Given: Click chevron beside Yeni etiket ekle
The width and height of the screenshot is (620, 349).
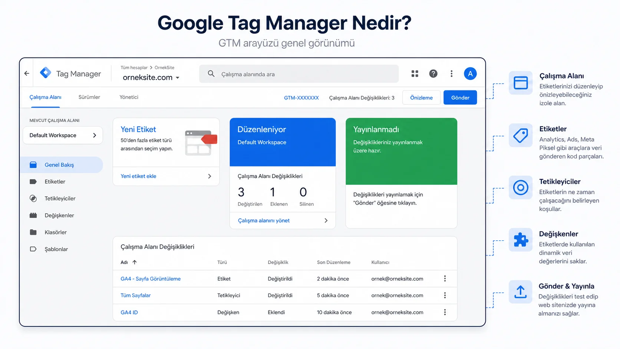Looking at the screenshot, I should 210,176.
